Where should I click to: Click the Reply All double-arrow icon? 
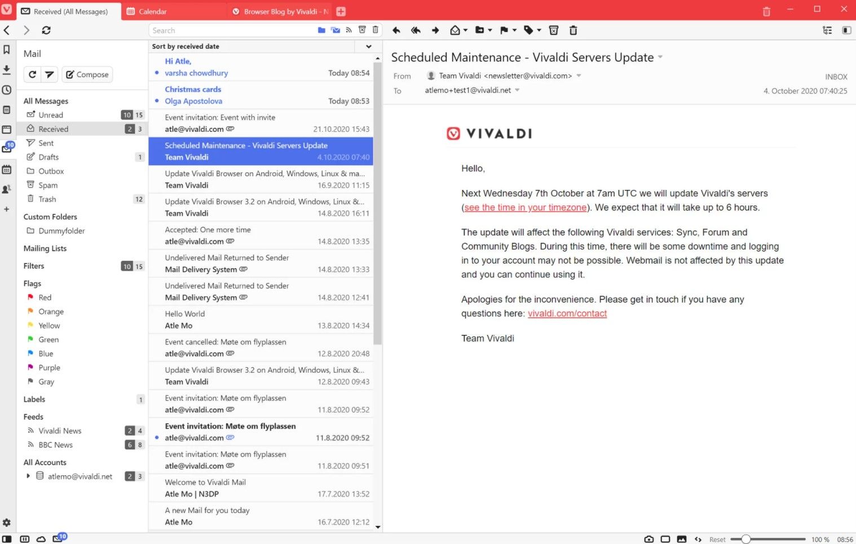click(x=416, y=30)
